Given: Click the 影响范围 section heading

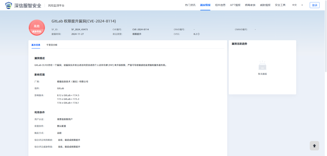Looking at the screenshot, I should pyautogui.click(x=40, y=75).
